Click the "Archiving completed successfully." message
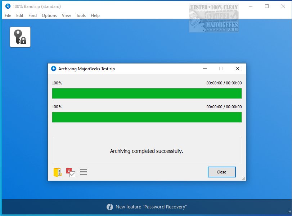The width and height of the screenshot is (292, 216). [147, 151]
